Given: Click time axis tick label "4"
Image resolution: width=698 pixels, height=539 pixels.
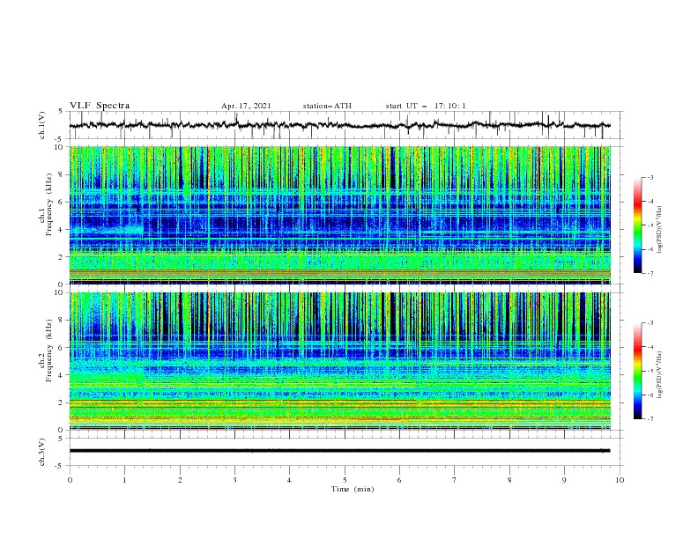Looking at the screenshot, I should click(x=289, y=480).
